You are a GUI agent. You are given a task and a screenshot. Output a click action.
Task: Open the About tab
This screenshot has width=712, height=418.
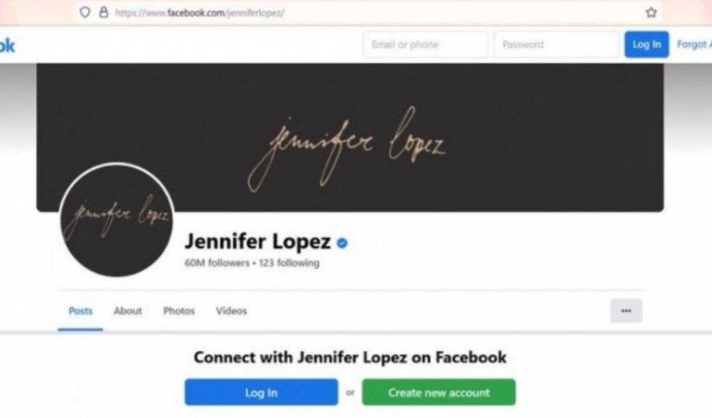click(x=128, y=312)
